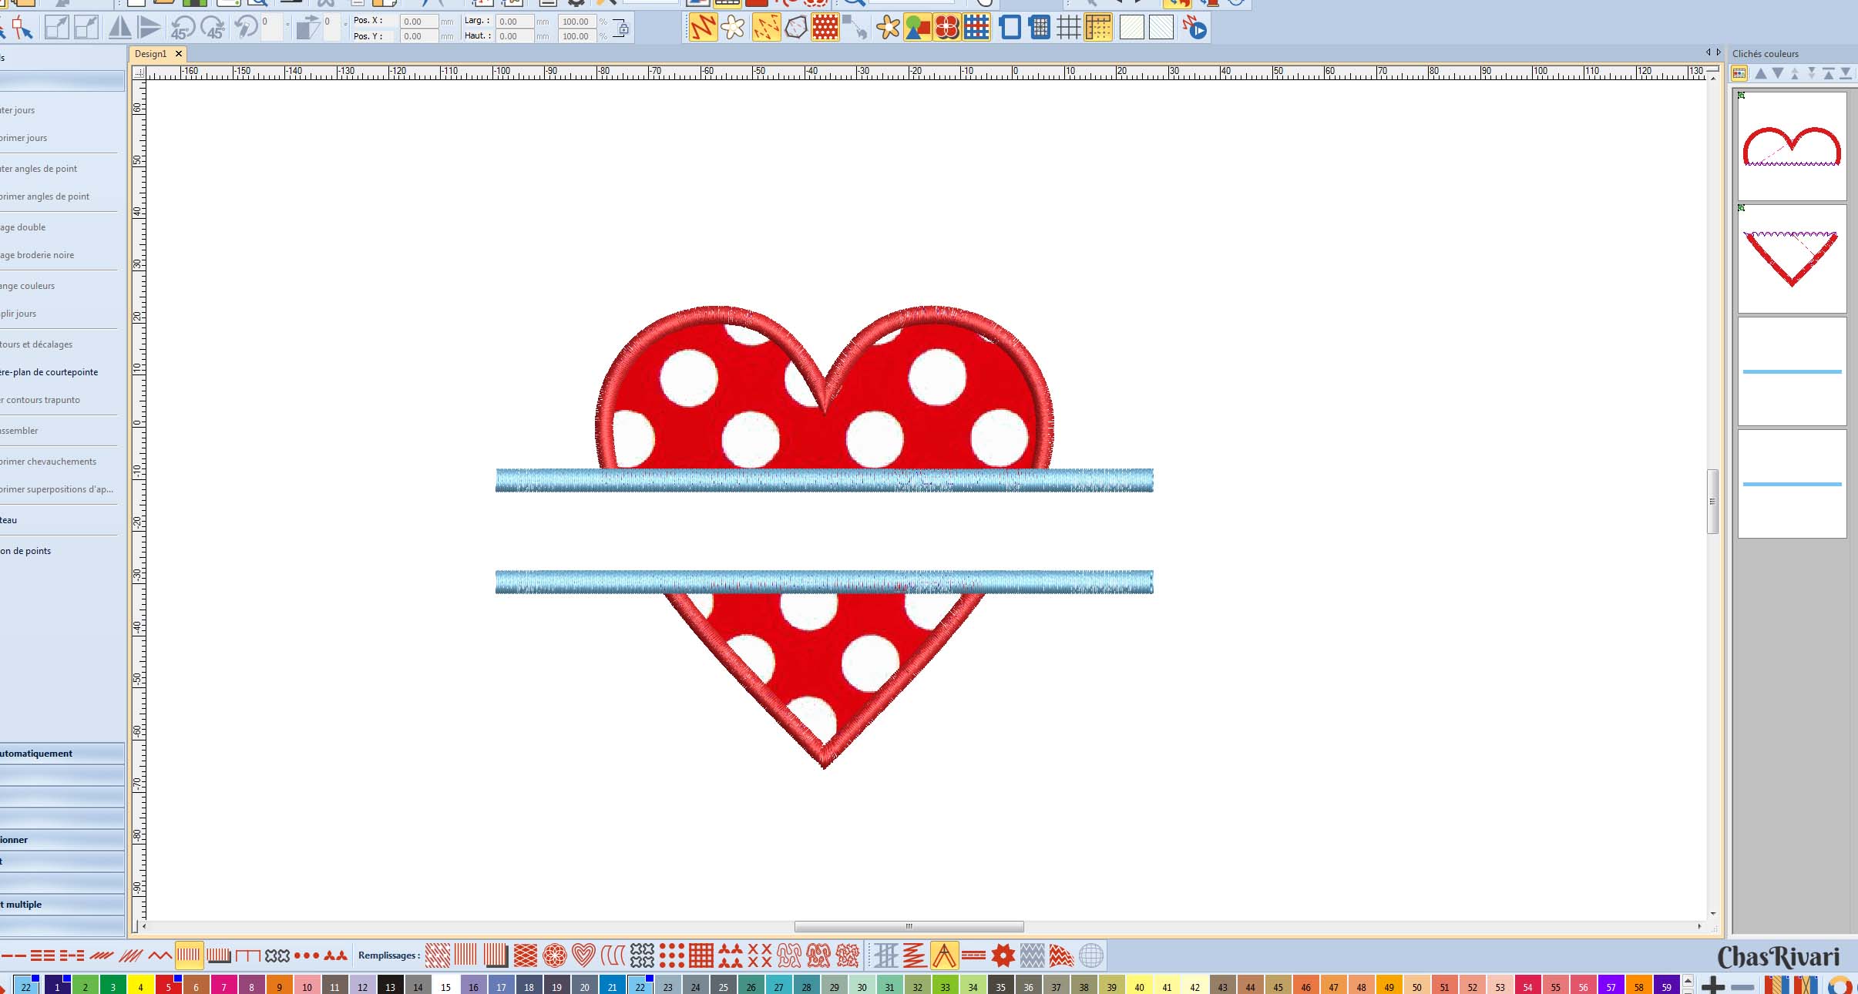This screenshot has width=1858, height=994.
Task: Select the satin column stitch type
Action: point(189,955)
